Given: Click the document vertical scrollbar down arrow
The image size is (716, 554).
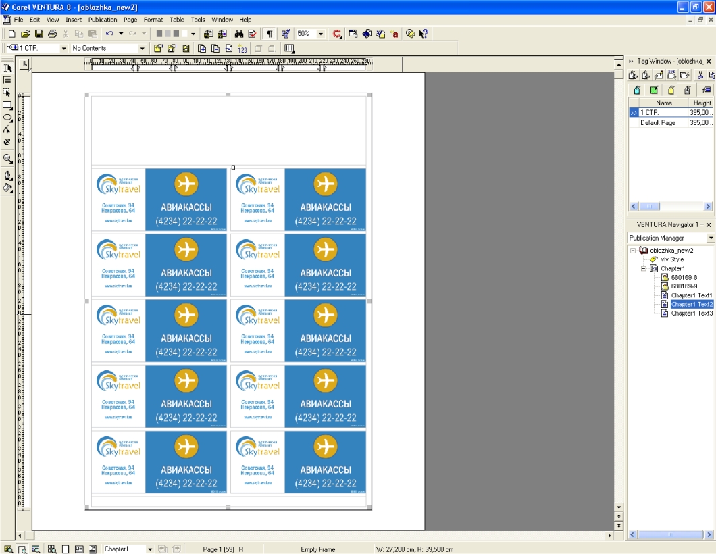Looking at the screenshot, I should point(619,507).
